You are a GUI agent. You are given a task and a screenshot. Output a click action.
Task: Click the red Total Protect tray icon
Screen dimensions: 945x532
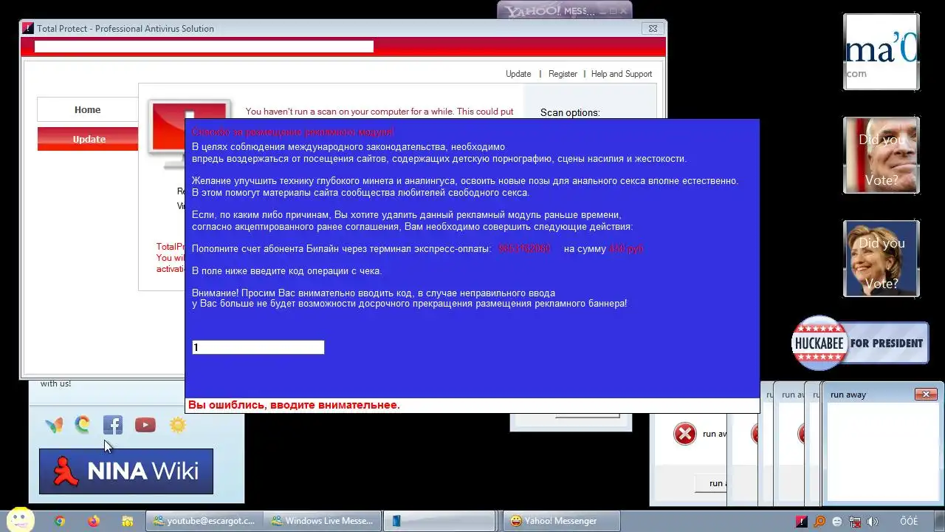click(803, 521)
